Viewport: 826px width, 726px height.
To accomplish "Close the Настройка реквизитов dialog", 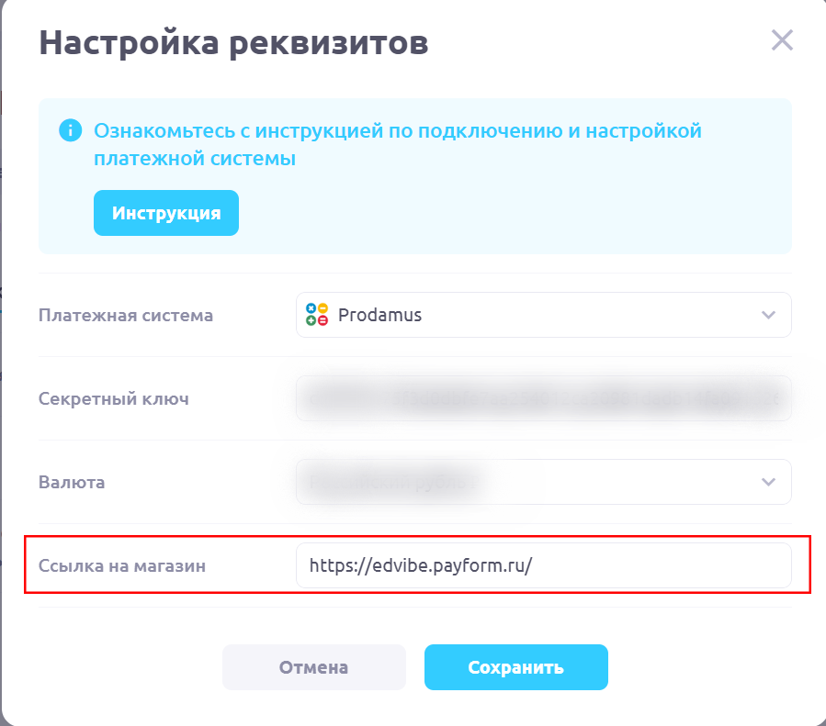I will pos(782,40).
